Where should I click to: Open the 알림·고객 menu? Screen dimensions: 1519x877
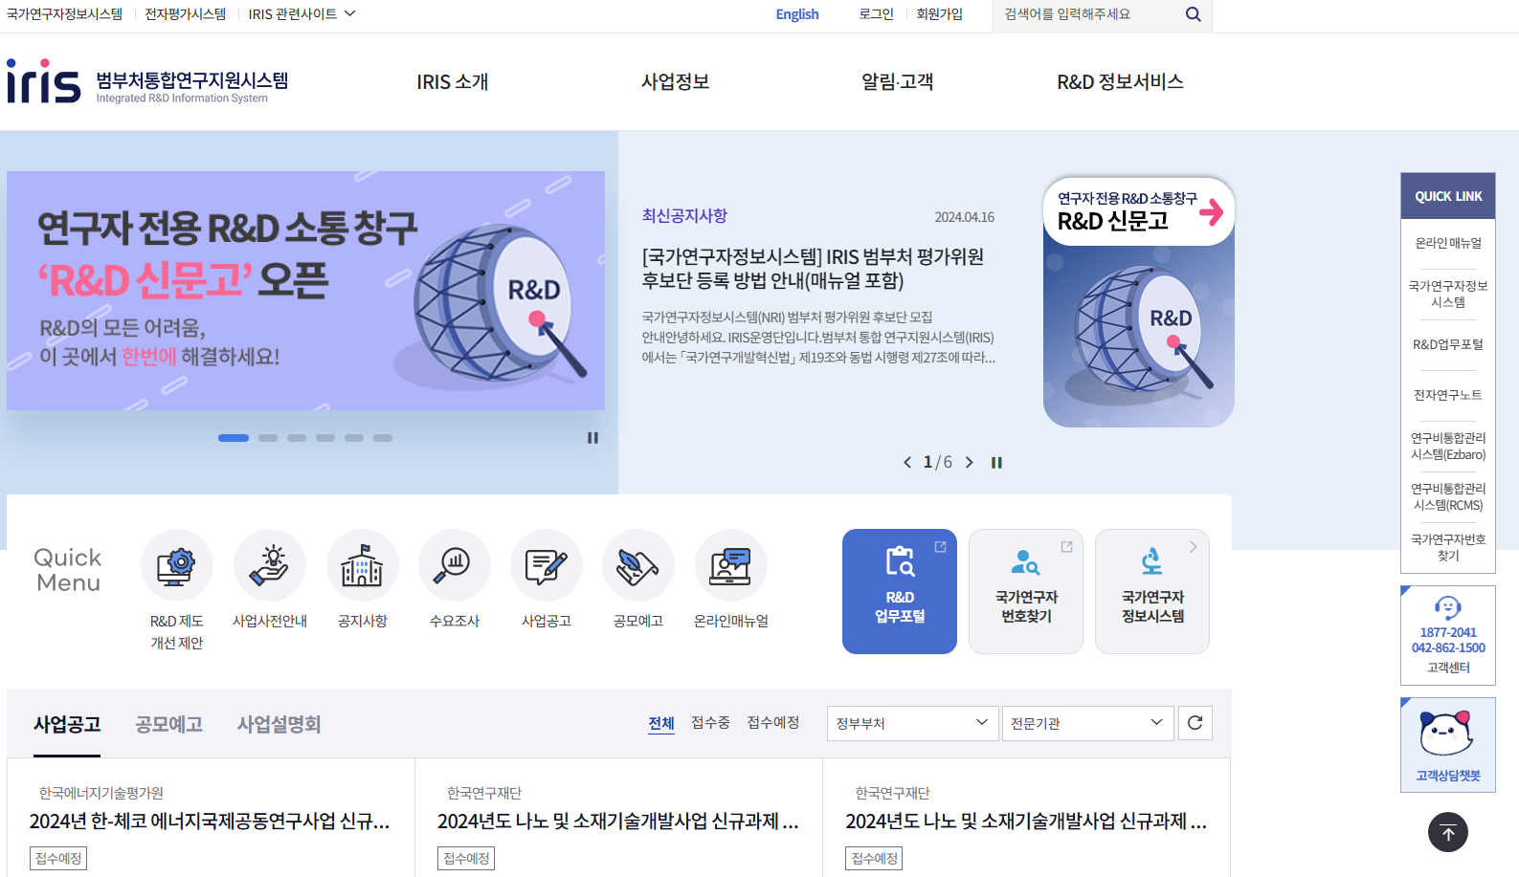click(897, 82)
